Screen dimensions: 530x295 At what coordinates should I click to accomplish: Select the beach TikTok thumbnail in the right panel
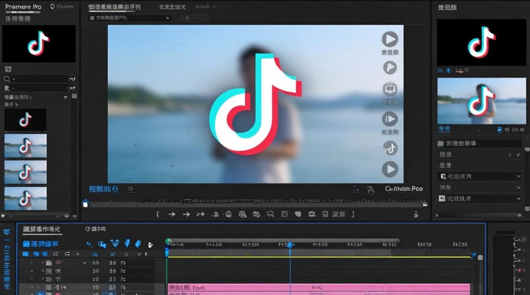(x=481, y=101)
